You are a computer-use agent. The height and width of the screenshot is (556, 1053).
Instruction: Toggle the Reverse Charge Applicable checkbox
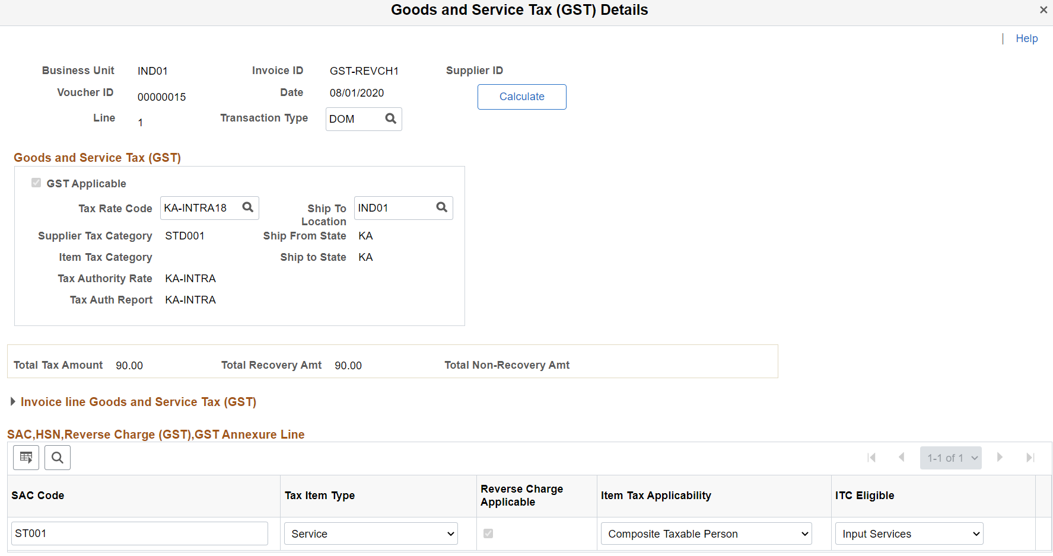coord(488,533)
